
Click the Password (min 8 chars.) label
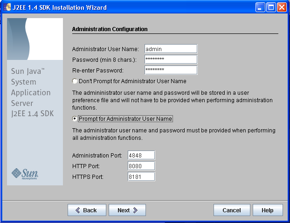(x=104, y=60)
